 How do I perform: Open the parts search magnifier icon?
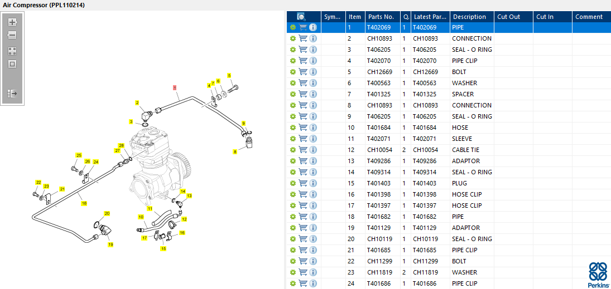[301, 17]
